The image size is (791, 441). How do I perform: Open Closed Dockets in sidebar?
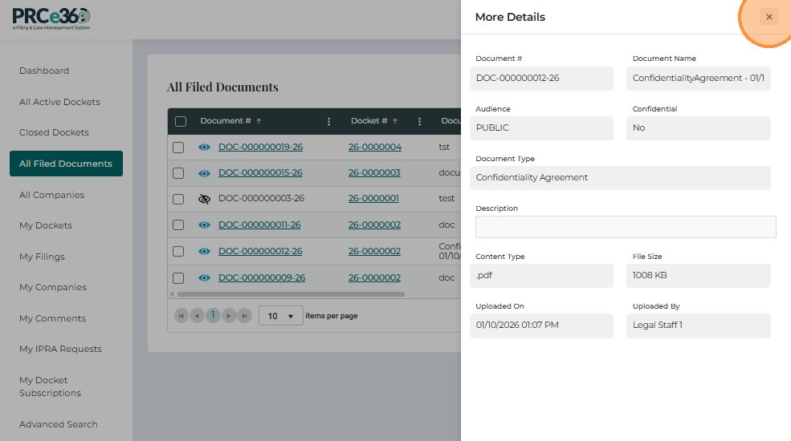point(54,132)
